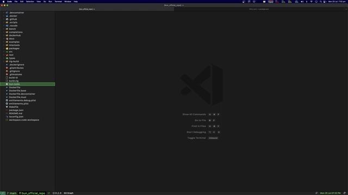Open the Apple menu
Viewport: 348px width, 195px height.
(x=3, y=2)
